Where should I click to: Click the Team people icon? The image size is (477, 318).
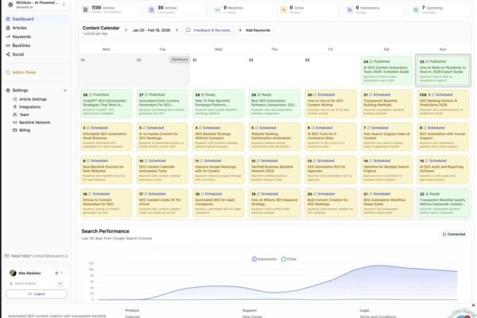[x=15, y=114]
